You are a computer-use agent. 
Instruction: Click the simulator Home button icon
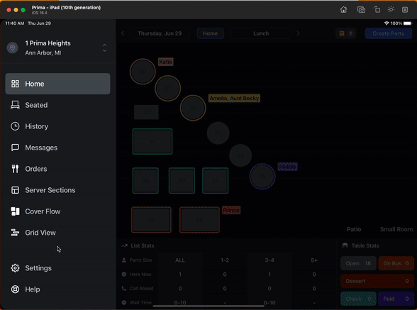(x=343, y=10)
